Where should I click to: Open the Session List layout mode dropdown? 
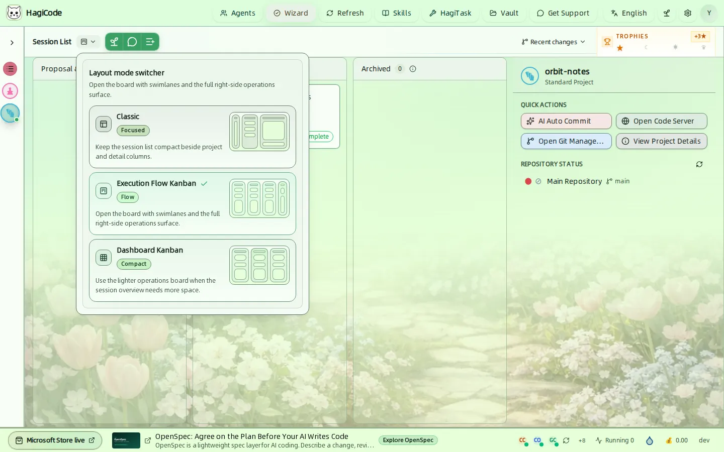click(88, 42)
